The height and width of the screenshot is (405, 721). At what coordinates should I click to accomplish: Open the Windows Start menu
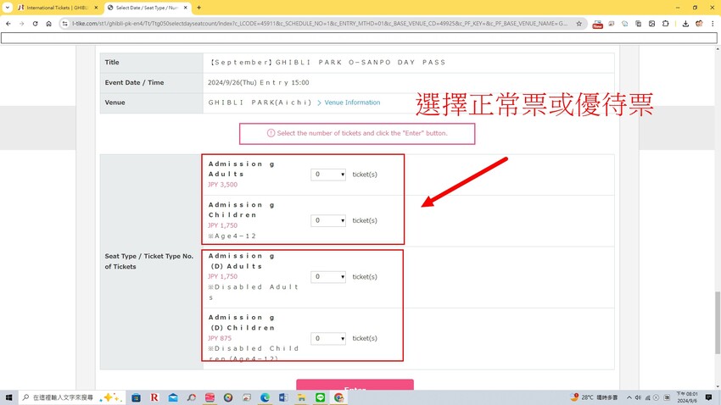[8, 397]
